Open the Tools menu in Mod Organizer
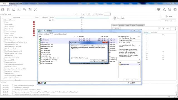Viewport: 178px width, 100px height. coord(11,6)
